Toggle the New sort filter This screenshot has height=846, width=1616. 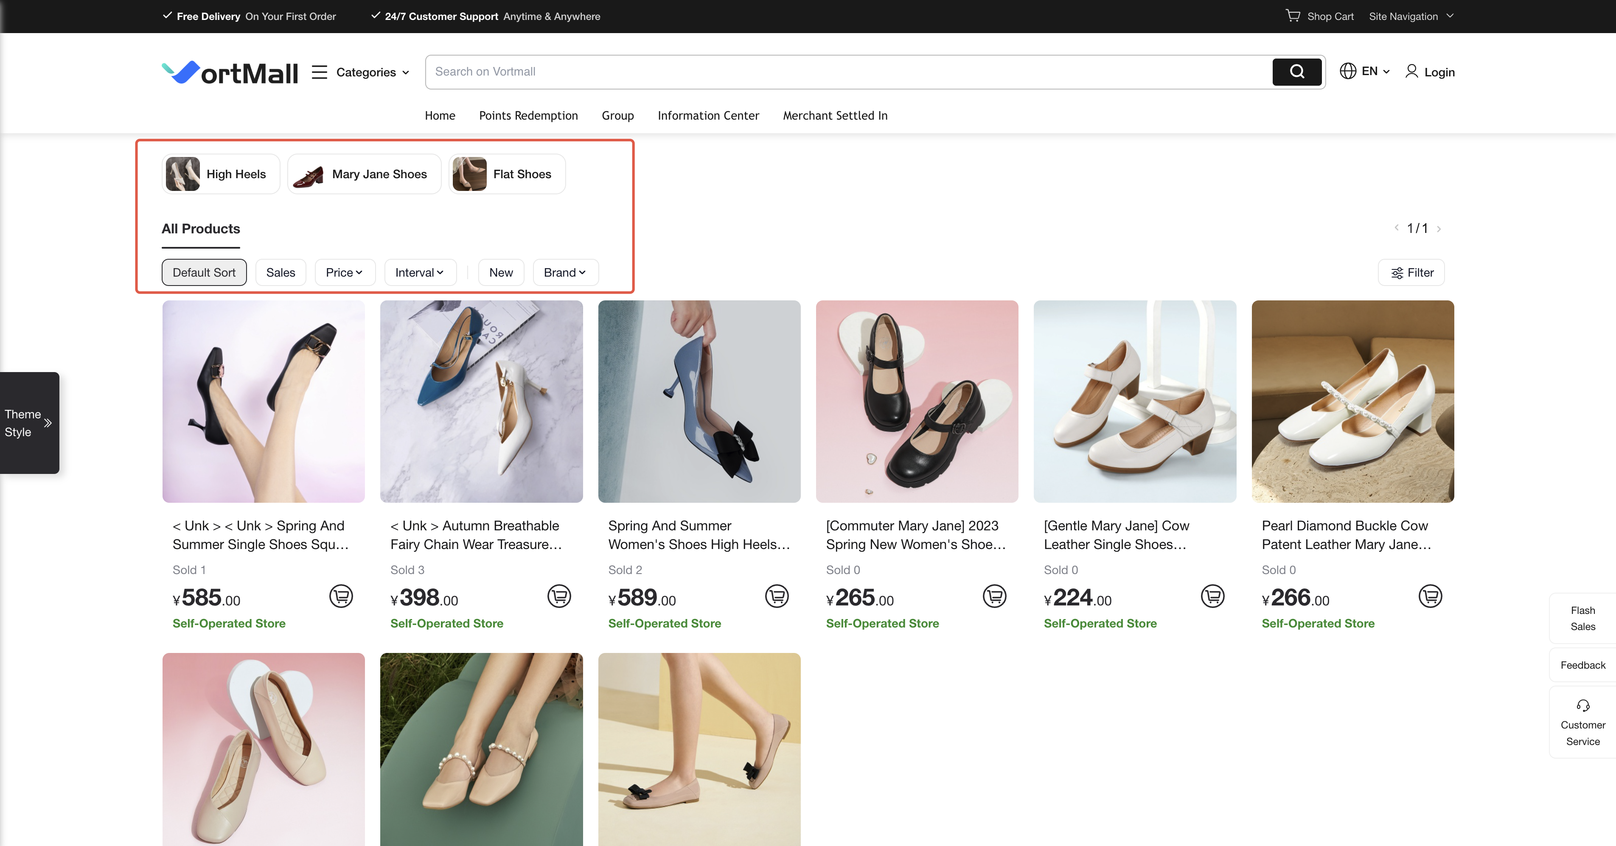(501, 272)
